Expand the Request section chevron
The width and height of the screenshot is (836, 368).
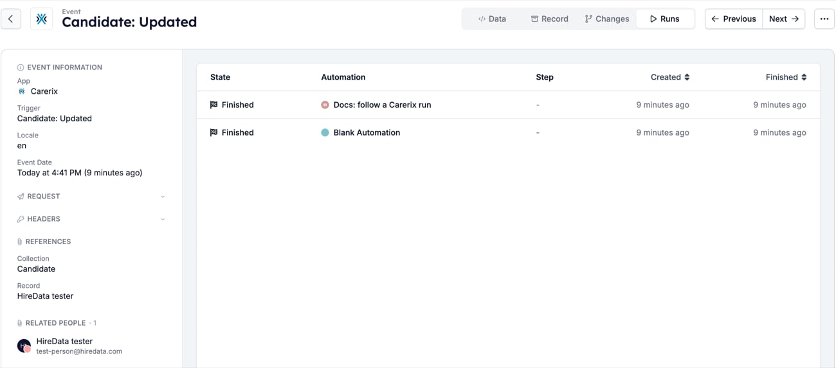pyautogui.click(x=163, y=197)
